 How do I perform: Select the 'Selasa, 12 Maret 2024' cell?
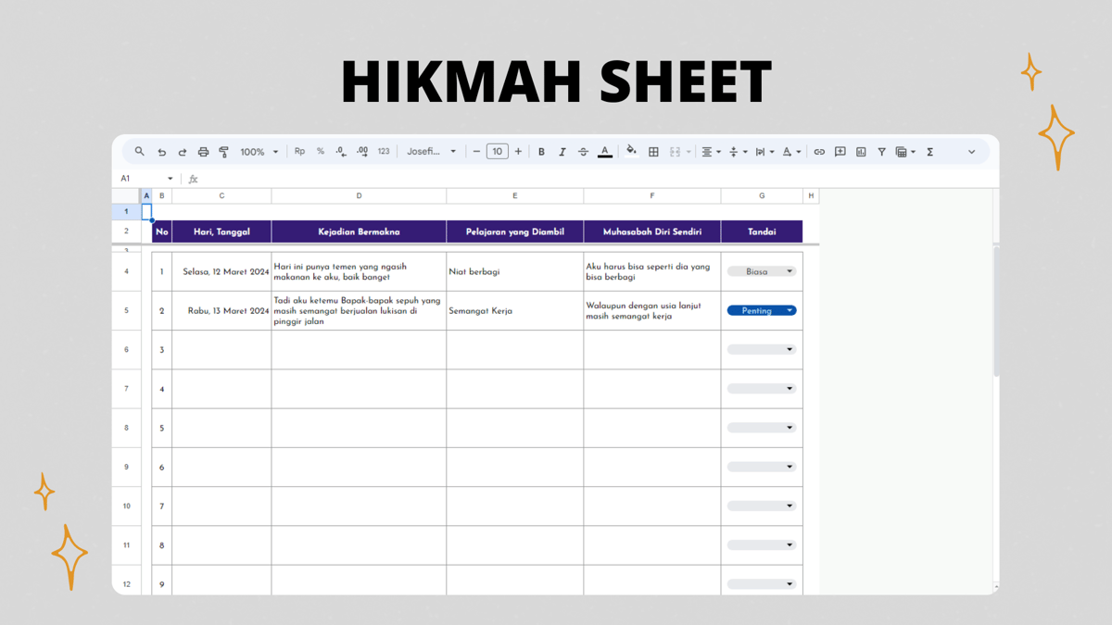click(221, 272)
